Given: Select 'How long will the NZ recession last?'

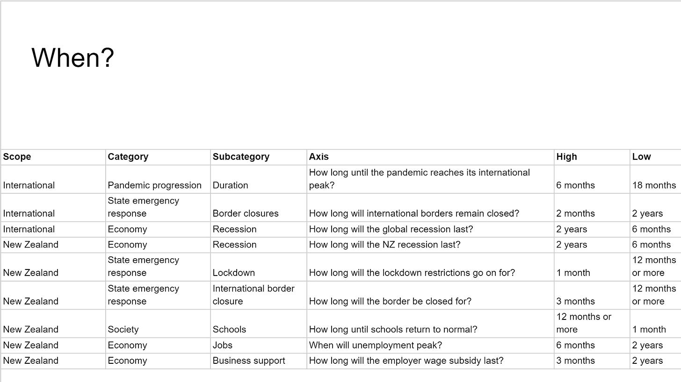Looking at the screenshot, I should [x=384, y=245].
